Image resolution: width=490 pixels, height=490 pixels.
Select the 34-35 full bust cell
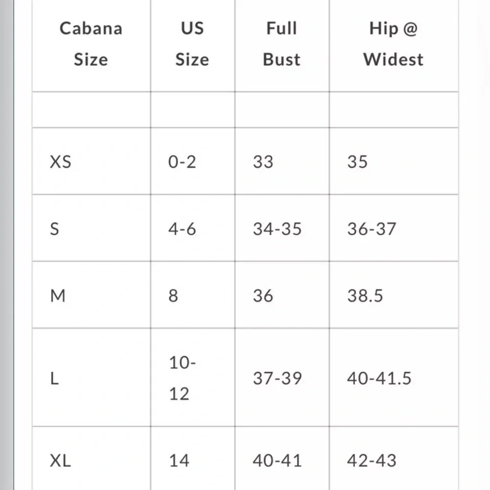pyautogui.click(x=277, y=229)
